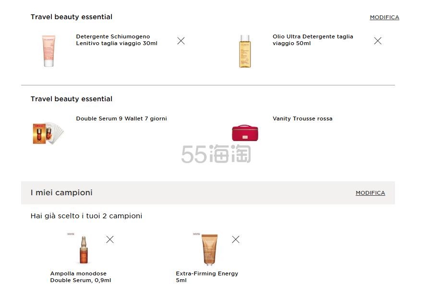Remove Detergente Schiumogeno Lenitivo travel item

click(x=181, y=41)
